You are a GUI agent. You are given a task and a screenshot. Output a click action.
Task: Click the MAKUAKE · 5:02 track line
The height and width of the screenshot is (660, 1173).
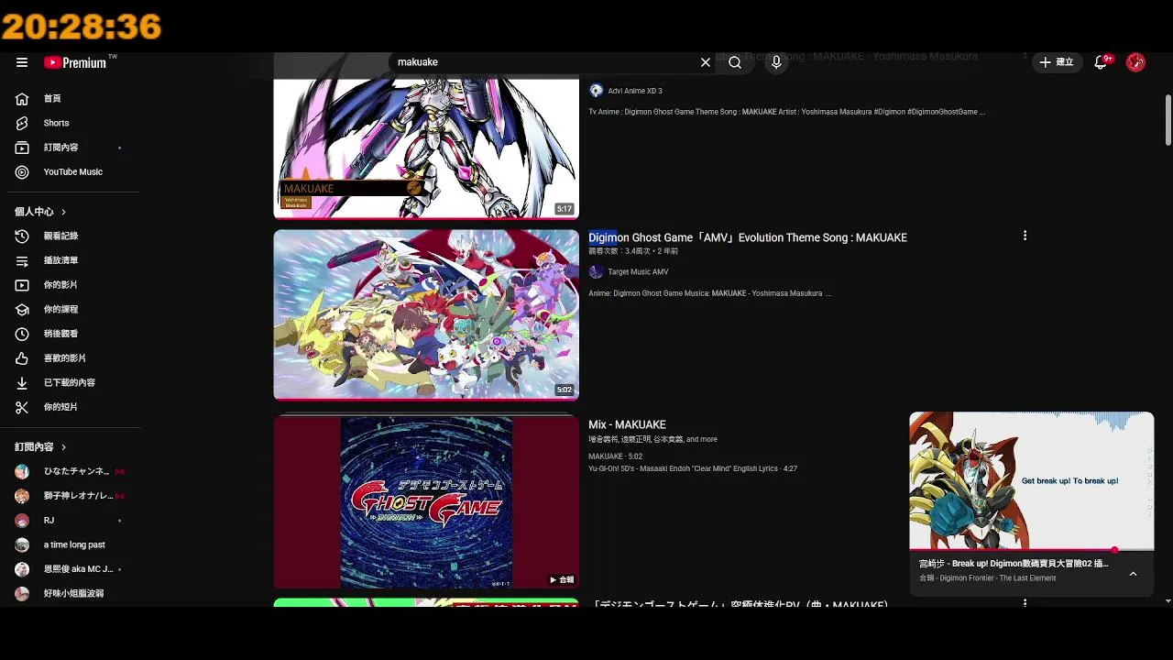coord(615,456)
